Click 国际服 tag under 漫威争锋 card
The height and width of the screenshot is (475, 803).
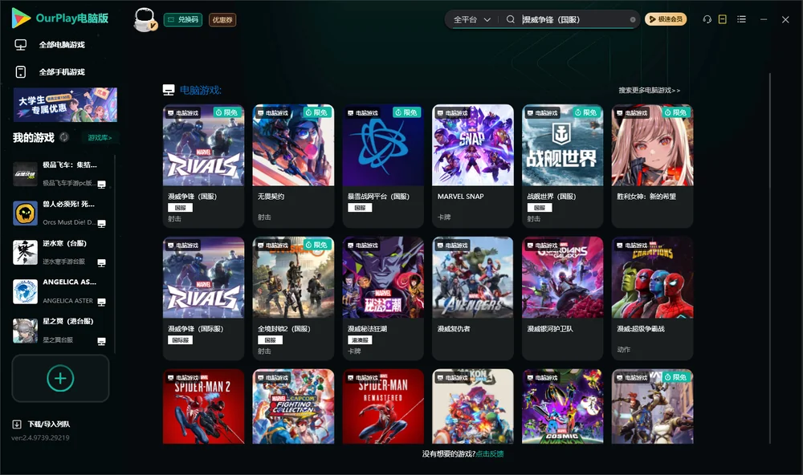pyautogui.click(x=180, y=340)
